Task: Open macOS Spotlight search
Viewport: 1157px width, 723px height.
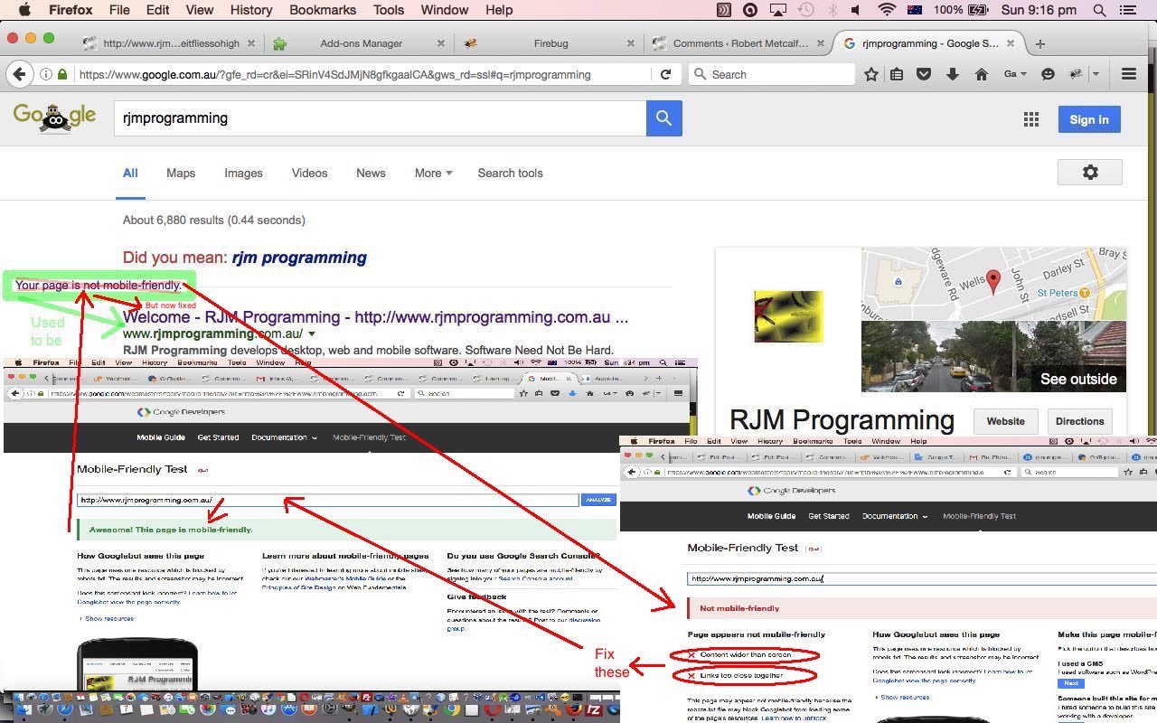Action: (1099, 10)
